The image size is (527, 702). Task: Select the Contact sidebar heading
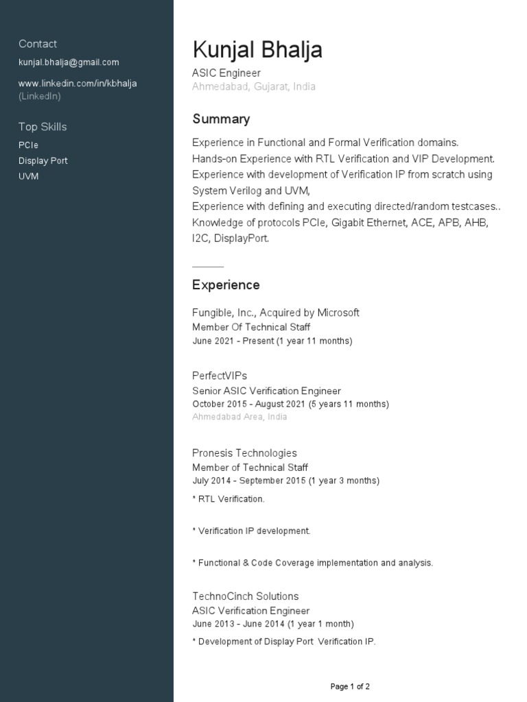point(38,44)
